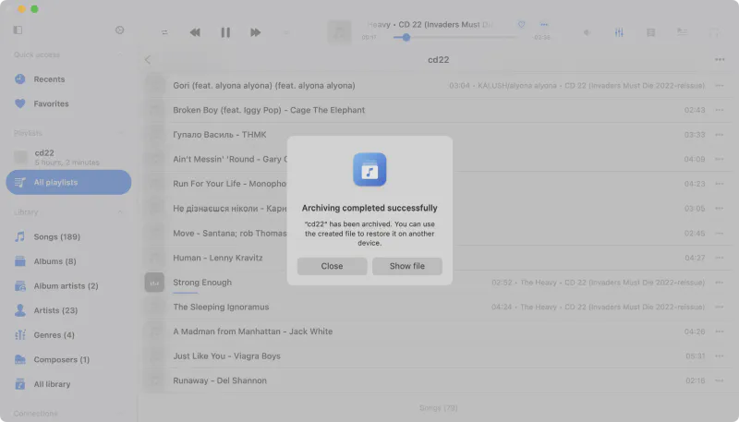Toggle shuffle mode left of rewind

pyautogui.click(x=164, y=32)
